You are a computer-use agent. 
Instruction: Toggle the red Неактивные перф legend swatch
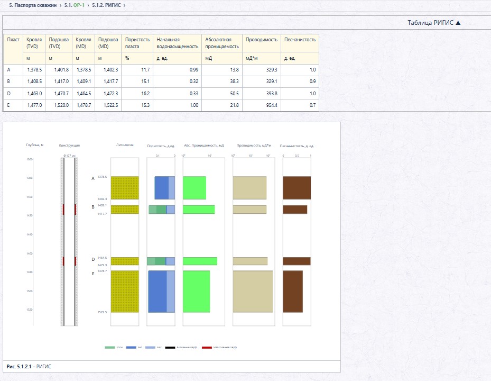pyautogui.click(x=207, y=348)
